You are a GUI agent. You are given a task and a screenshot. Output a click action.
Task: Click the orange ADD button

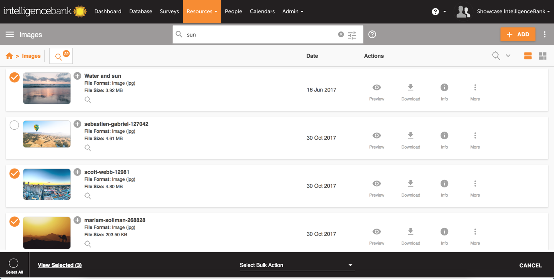point(518,35)
